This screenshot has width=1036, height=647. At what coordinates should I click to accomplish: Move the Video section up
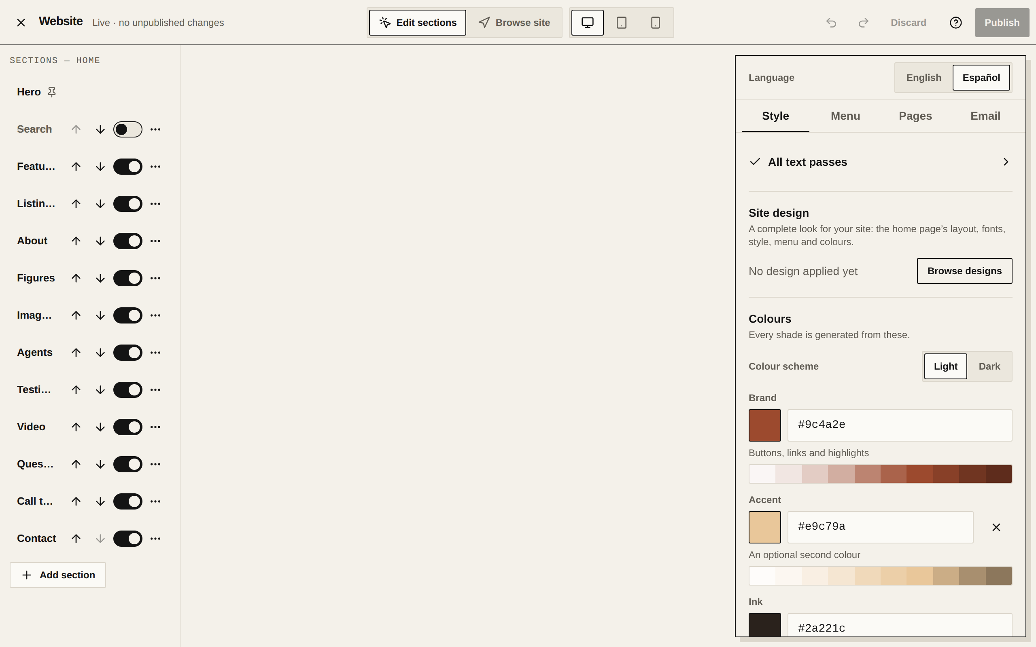click(x=76, y=427)
